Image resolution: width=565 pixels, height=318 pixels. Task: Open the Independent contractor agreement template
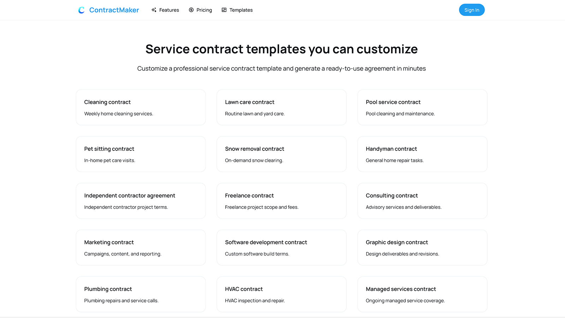tap(141, 201)
